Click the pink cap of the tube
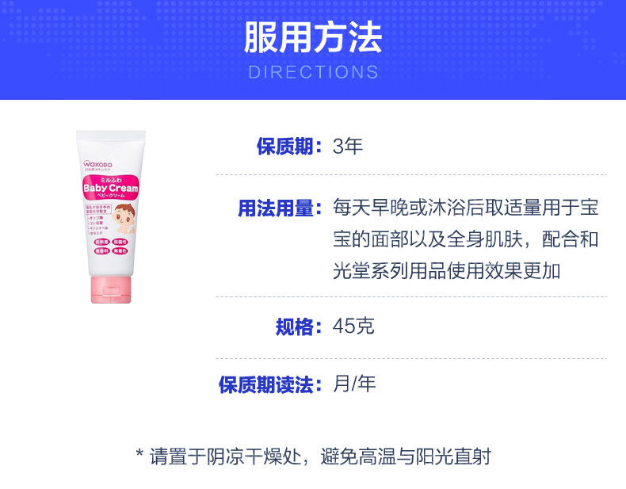Viewport: 626px width, 489px height. click(x=111, y=290)
